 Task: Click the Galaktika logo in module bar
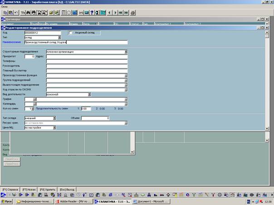pos(3,195)
